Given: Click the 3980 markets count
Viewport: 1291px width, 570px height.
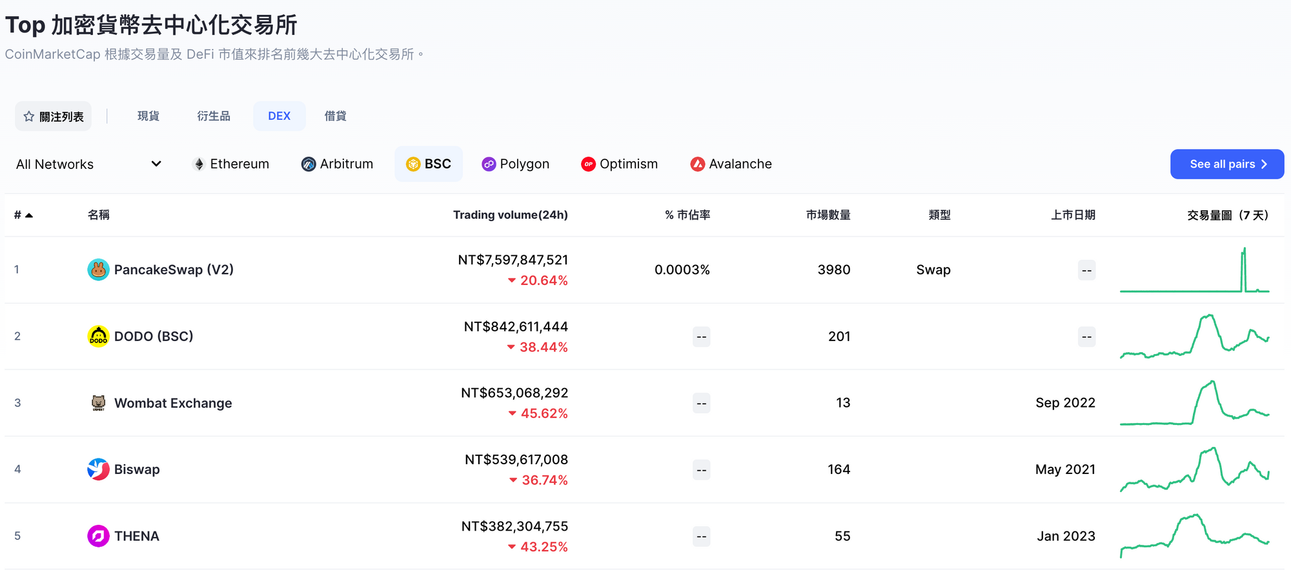Looking at the screenshot, I should (834, 270).
